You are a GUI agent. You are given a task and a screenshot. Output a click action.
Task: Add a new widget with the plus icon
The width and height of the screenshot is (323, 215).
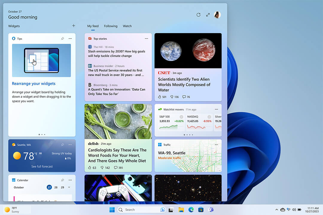(74, 26)
